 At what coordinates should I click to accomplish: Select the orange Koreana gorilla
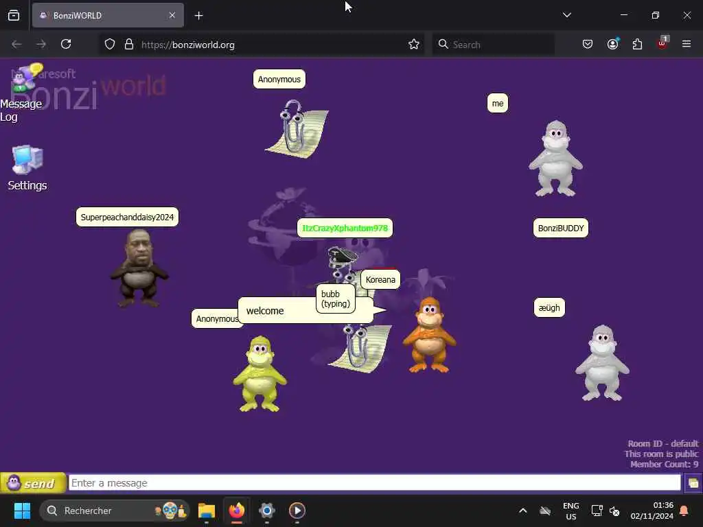429,335
